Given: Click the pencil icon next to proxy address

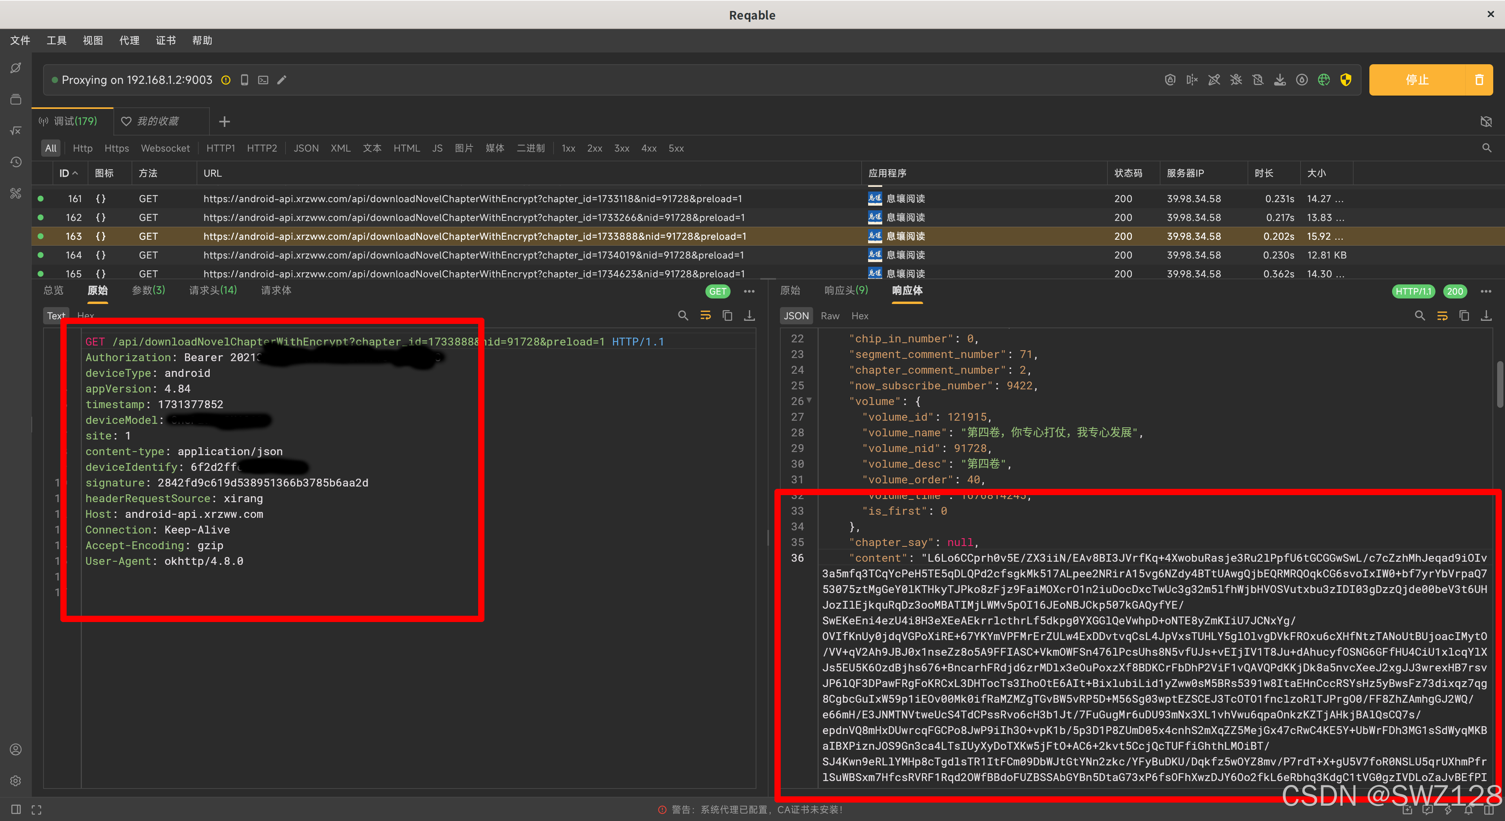Looking at the screenshot, I should [282, 80].
